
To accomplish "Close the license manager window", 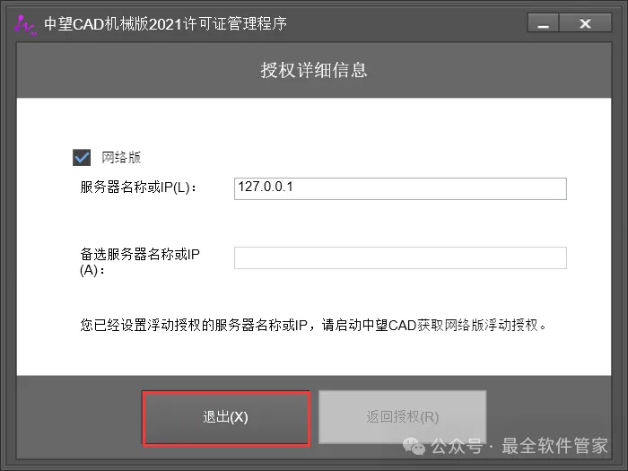I will pos(585,23).
